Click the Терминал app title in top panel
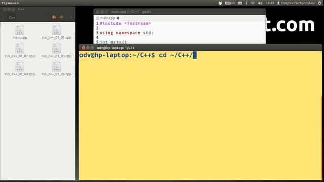 10,3
